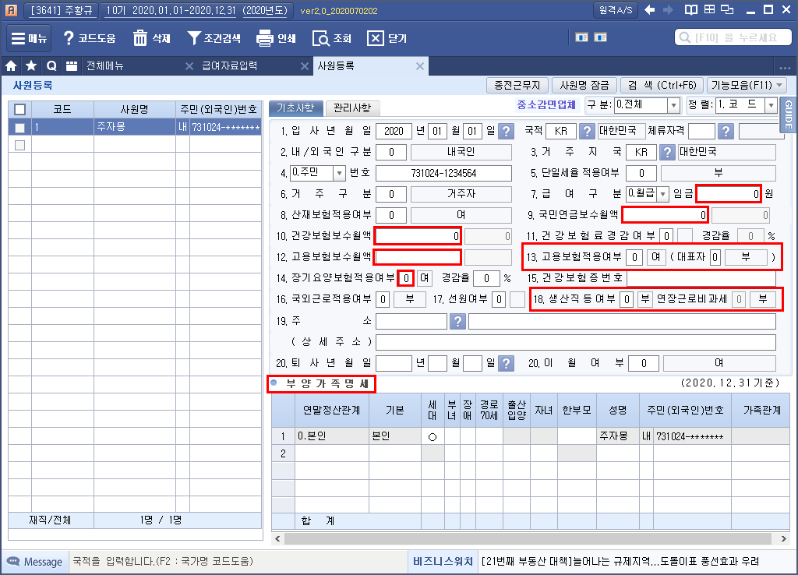798x575 pixels.
Task: Open date help next to 퇴사년월일
Action: click(506, 363)
